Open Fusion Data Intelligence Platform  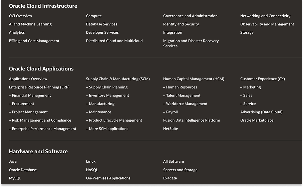(192, 120)
